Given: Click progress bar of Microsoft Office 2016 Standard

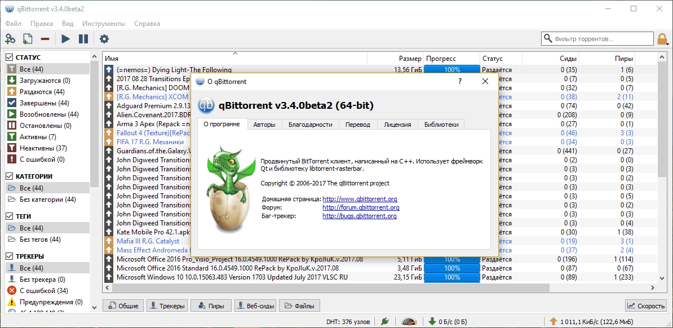Looking at the screenshot, I should pos(452,268).
